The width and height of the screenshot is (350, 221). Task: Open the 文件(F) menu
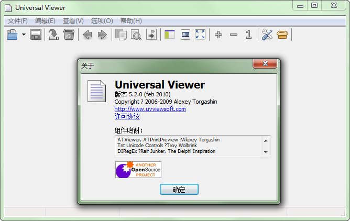point(18,21)
